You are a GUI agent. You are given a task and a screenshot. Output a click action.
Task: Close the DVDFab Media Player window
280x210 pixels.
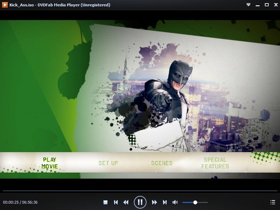pyautogui.click(x=276, y=5)
